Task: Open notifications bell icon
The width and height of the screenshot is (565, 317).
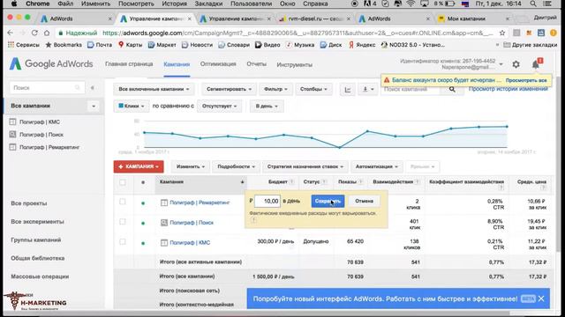Action: pos(536,64)
